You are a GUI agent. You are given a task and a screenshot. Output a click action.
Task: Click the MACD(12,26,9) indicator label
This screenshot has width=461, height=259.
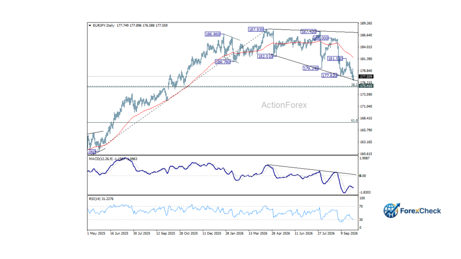click(x=101, y=159)
